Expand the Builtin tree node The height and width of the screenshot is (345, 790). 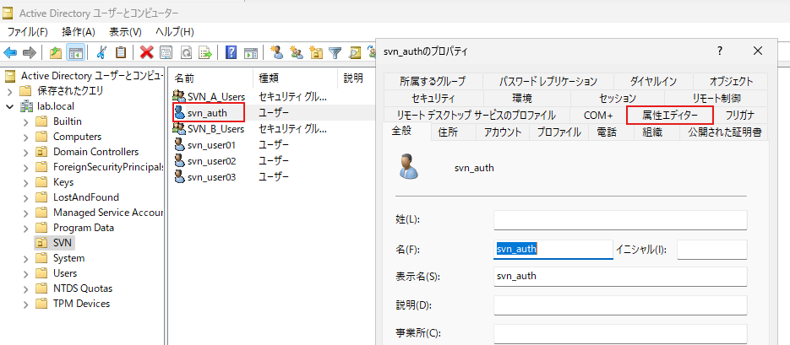tap(25, 121)
